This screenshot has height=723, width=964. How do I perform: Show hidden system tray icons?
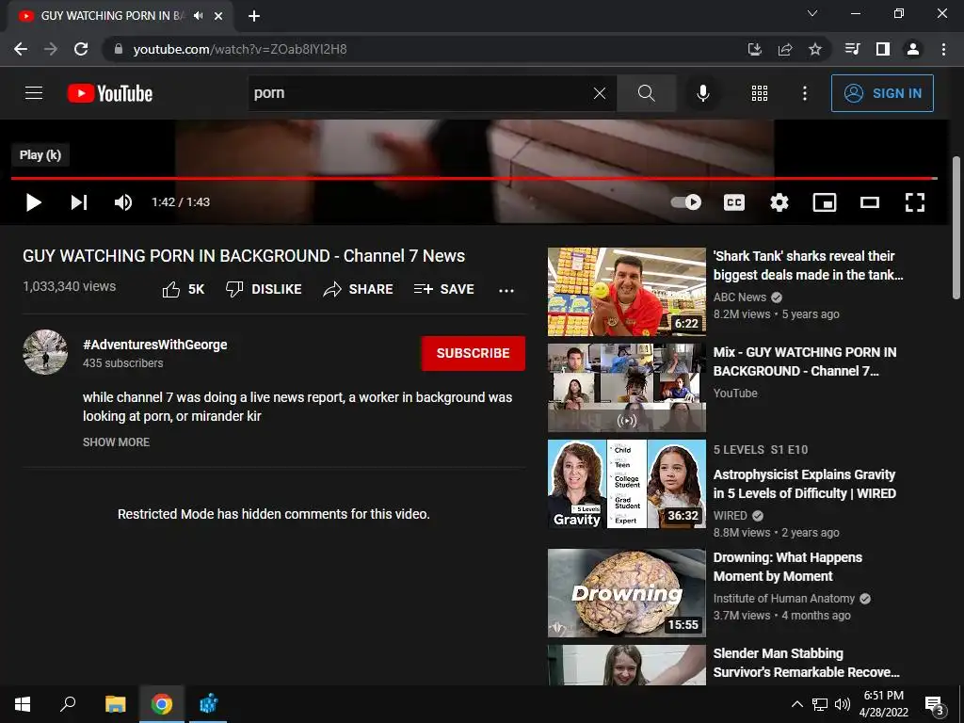[796, 704]
